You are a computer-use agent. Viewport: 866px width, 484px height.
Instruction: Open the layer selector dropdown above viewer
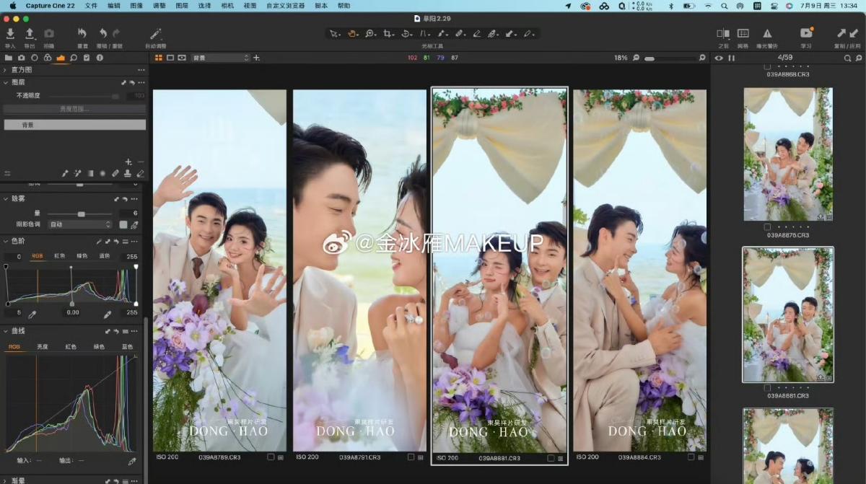pyautogui.click(x=220, y=58)
